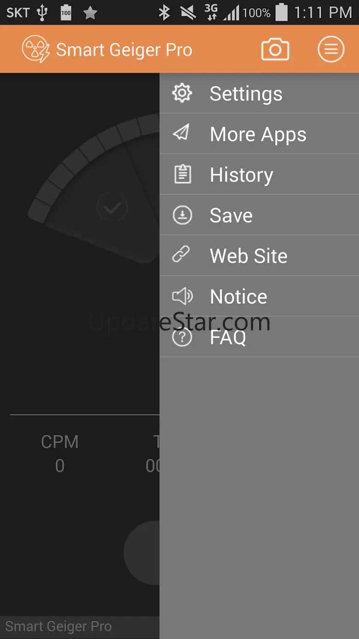Screen dimensions: 359x639
Task: Tap the dimmed checkmark on gauge
Action: [x=112, y=207]
